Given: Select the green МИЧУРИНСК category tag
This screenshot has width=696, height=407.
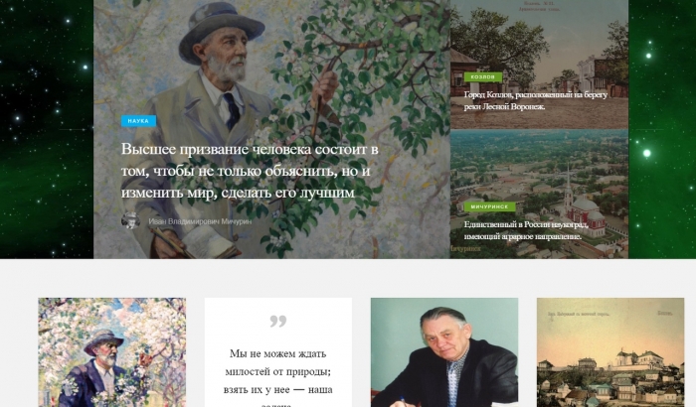Looking at the screenshot, I should [489, 207].
